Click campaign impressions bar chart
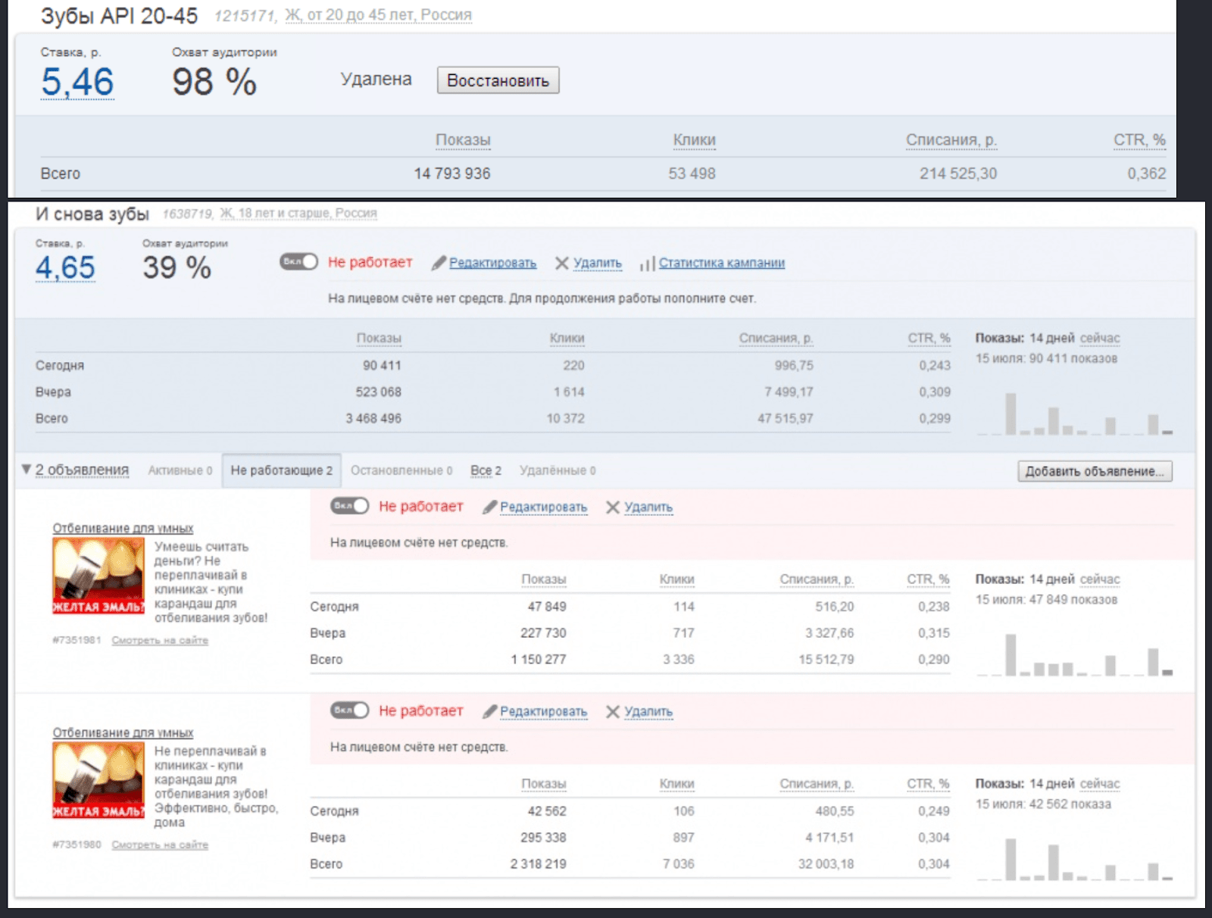Viewport: 1212px width, 918px height. 1074,414
